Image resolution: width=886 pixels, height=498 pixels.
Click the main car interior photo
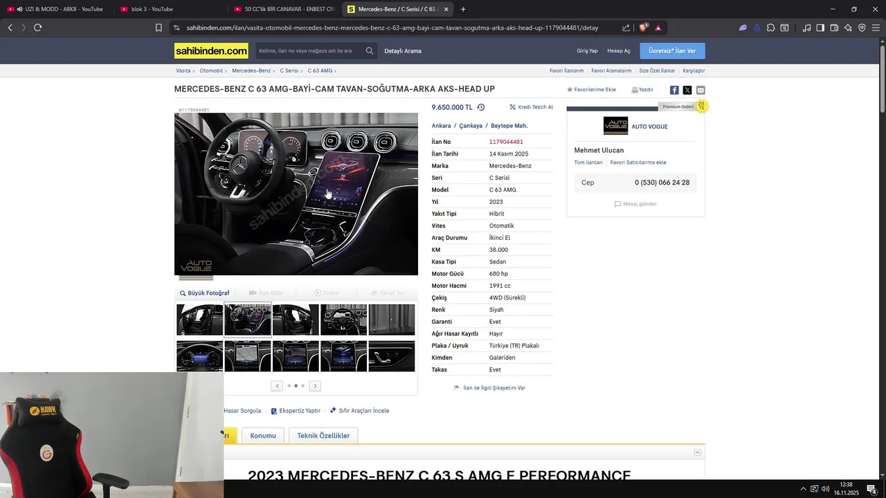[x=296, y=194]
